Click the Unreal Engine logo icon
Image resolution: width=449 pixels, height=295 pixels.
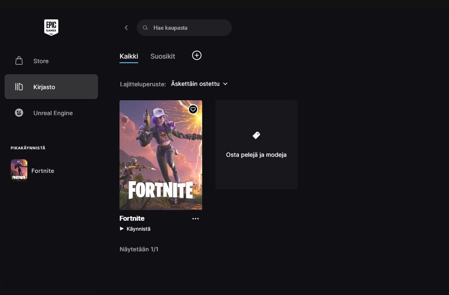tap(19, 113)
